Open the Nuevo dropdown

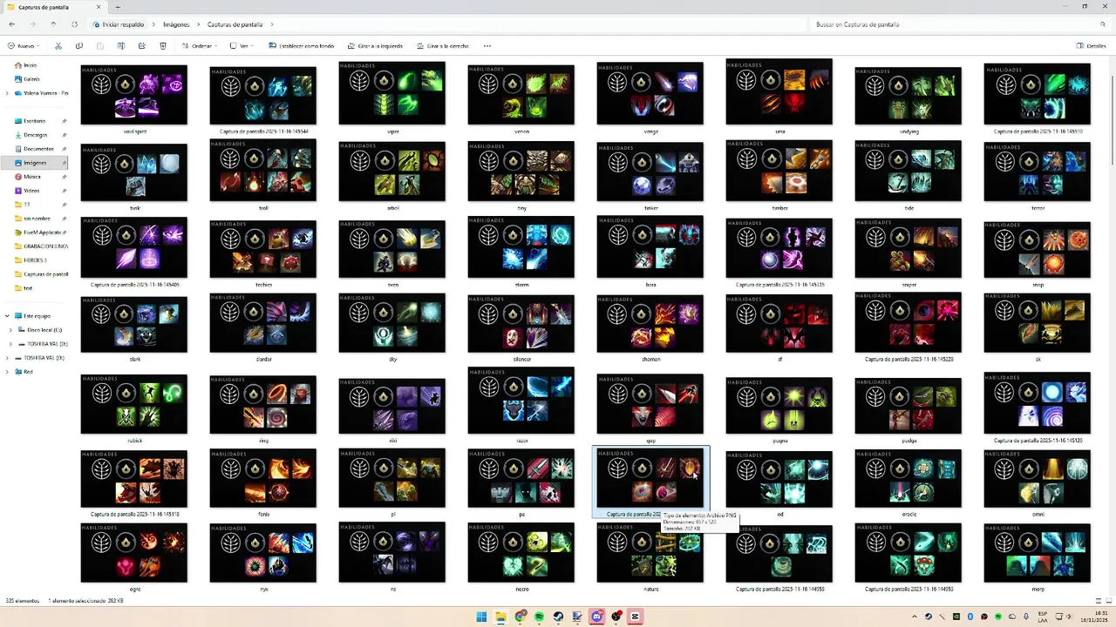point(23,46)
